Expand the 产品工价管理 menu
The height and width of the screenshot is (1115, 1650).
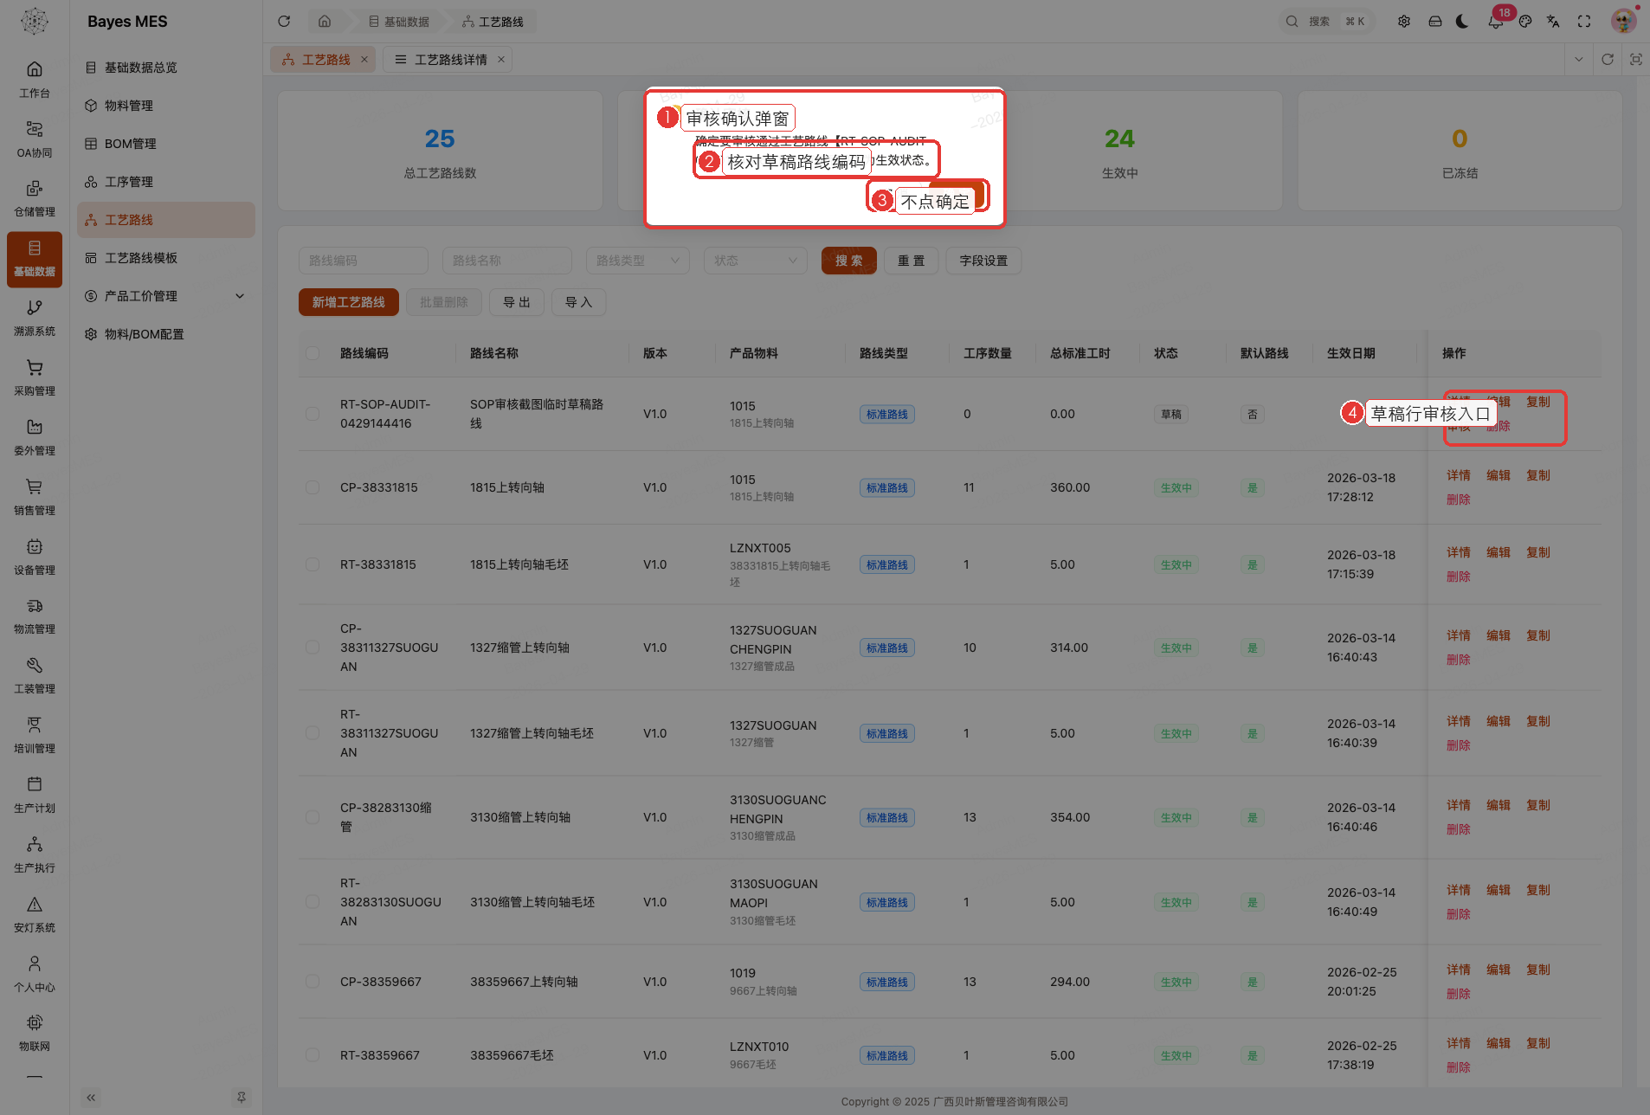165,296
